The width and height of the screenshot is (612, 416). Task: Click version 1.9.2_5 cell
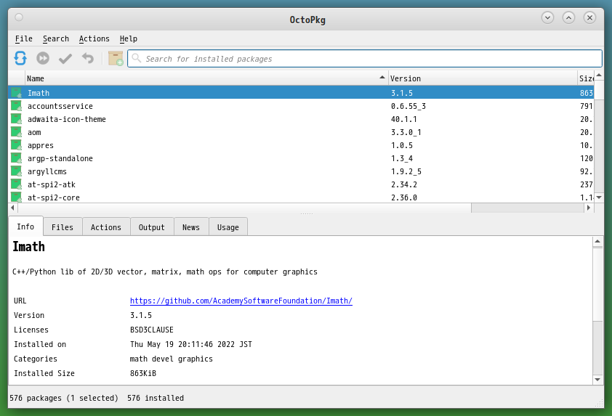(x=406, y=171)
